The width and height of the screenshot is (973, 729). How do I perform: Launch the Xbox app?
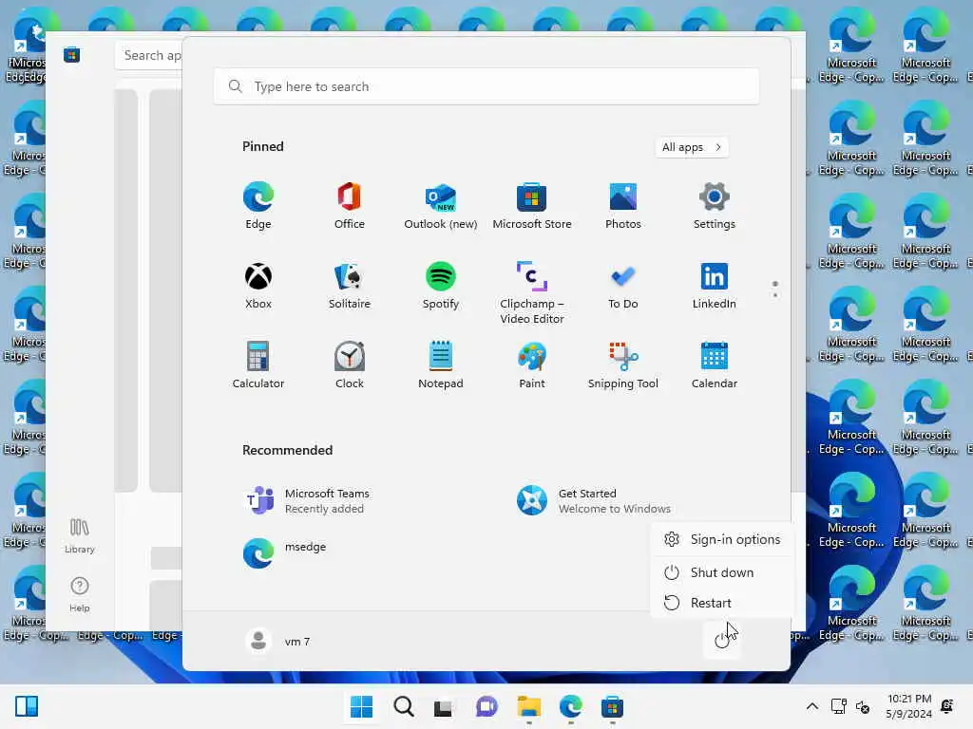(x=258, y=286)
